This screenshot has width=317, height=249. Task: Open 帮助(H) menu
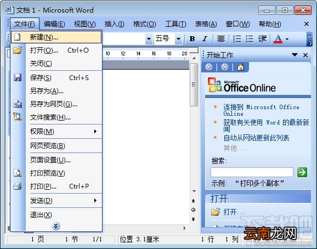pyautogui.click(x=270, y=24)
